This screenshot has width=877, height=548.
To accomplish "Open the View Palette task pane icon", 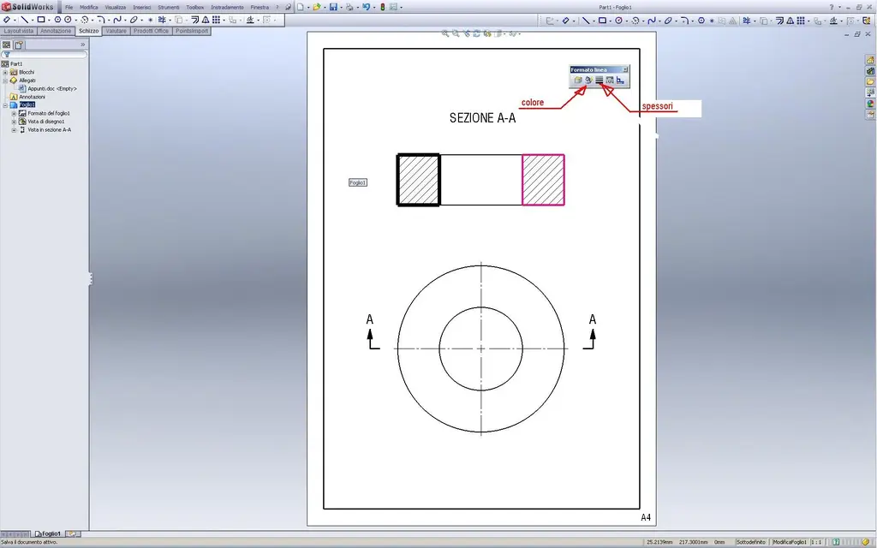I will pyautogui.click(x=870, y=92).
